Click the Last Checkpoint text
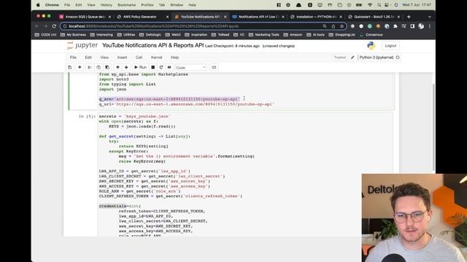 [x=232, y=46]
